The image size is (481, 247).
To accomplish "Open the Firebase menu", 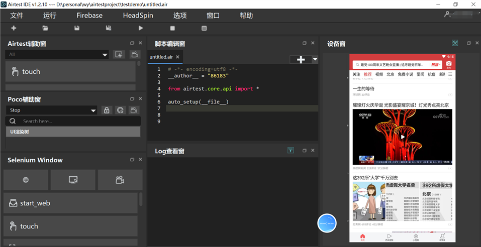I will (89, 16).
